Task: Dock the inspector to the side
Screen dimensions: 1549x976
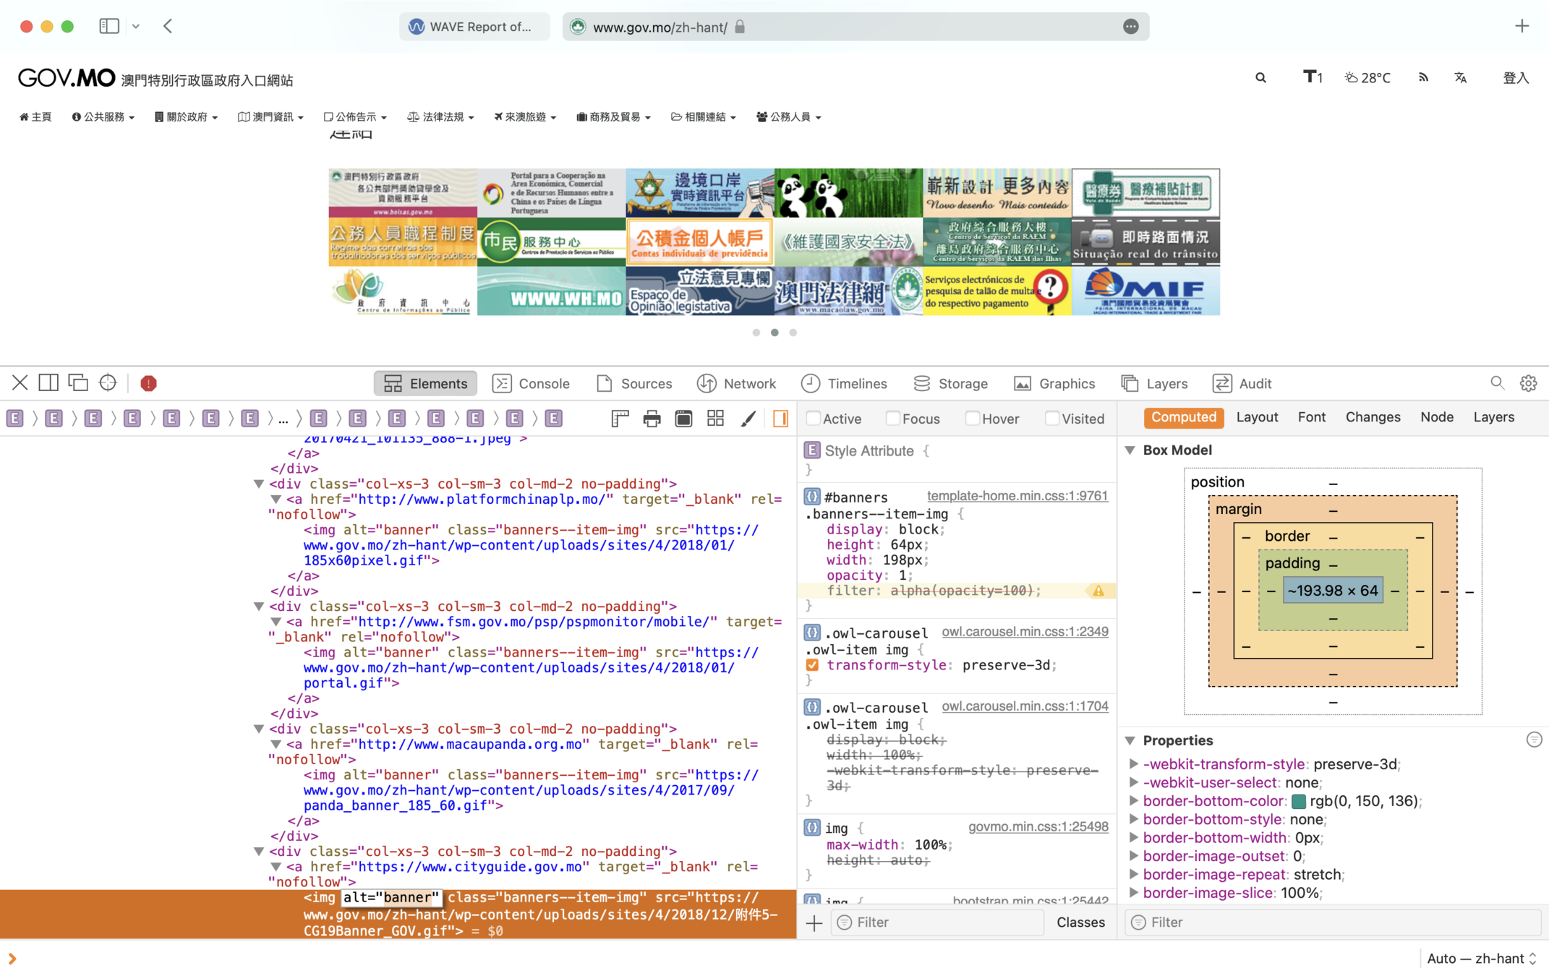Action: 48,383
